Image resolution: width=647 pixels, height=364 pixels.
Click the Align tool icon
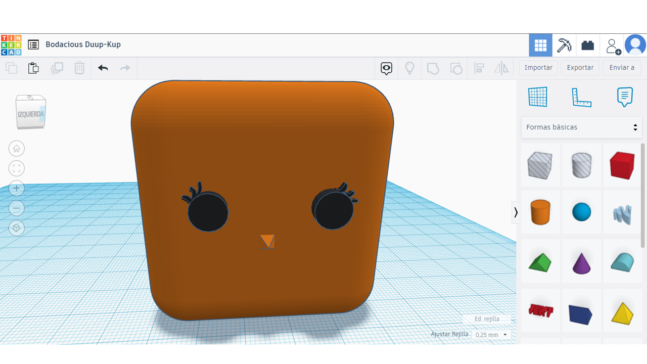click(x=479, y=68)
